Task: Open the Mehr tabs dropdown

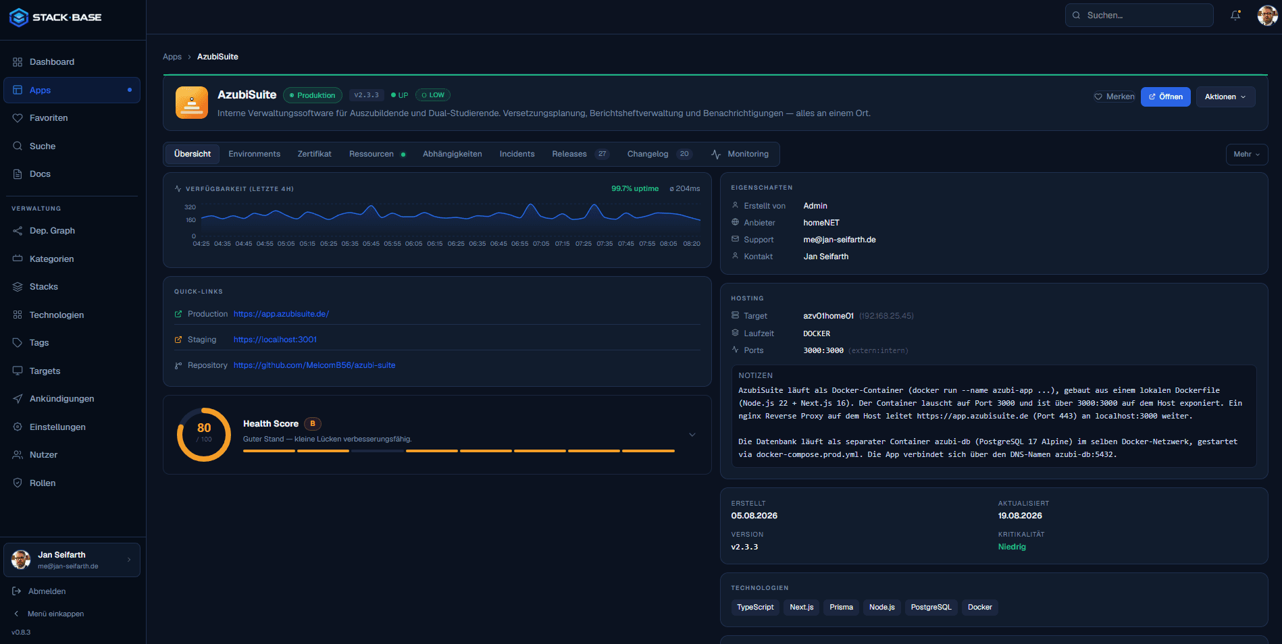Action: coord(1247,155)
